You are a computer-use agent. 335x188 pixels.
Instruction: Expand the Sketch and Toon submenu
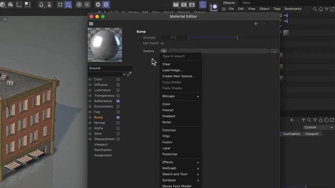click(181, 174)
